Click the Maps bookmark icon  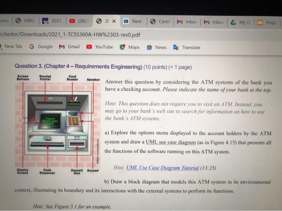[122, 47]
